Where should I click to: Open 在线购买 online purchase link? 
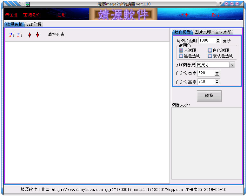click(31, 15)
